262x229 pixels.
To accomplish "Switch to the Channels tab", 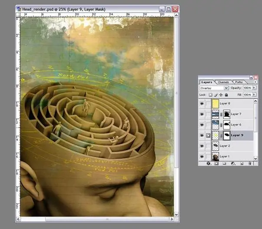I will pos(223,82).
